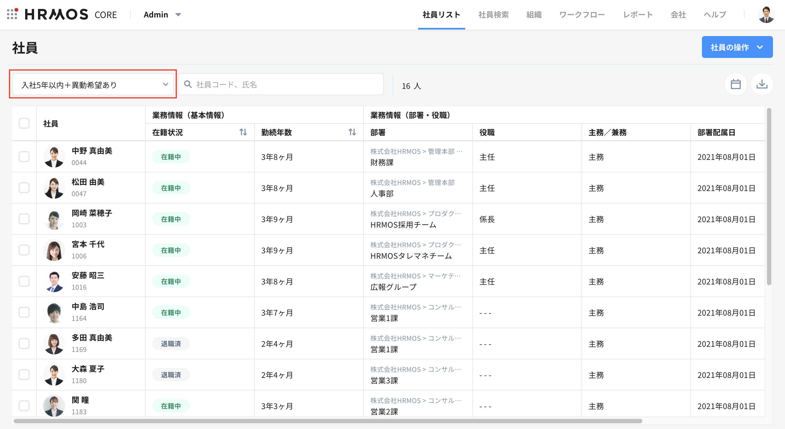Click the horizontal table scrollbar

pos(328,421)
